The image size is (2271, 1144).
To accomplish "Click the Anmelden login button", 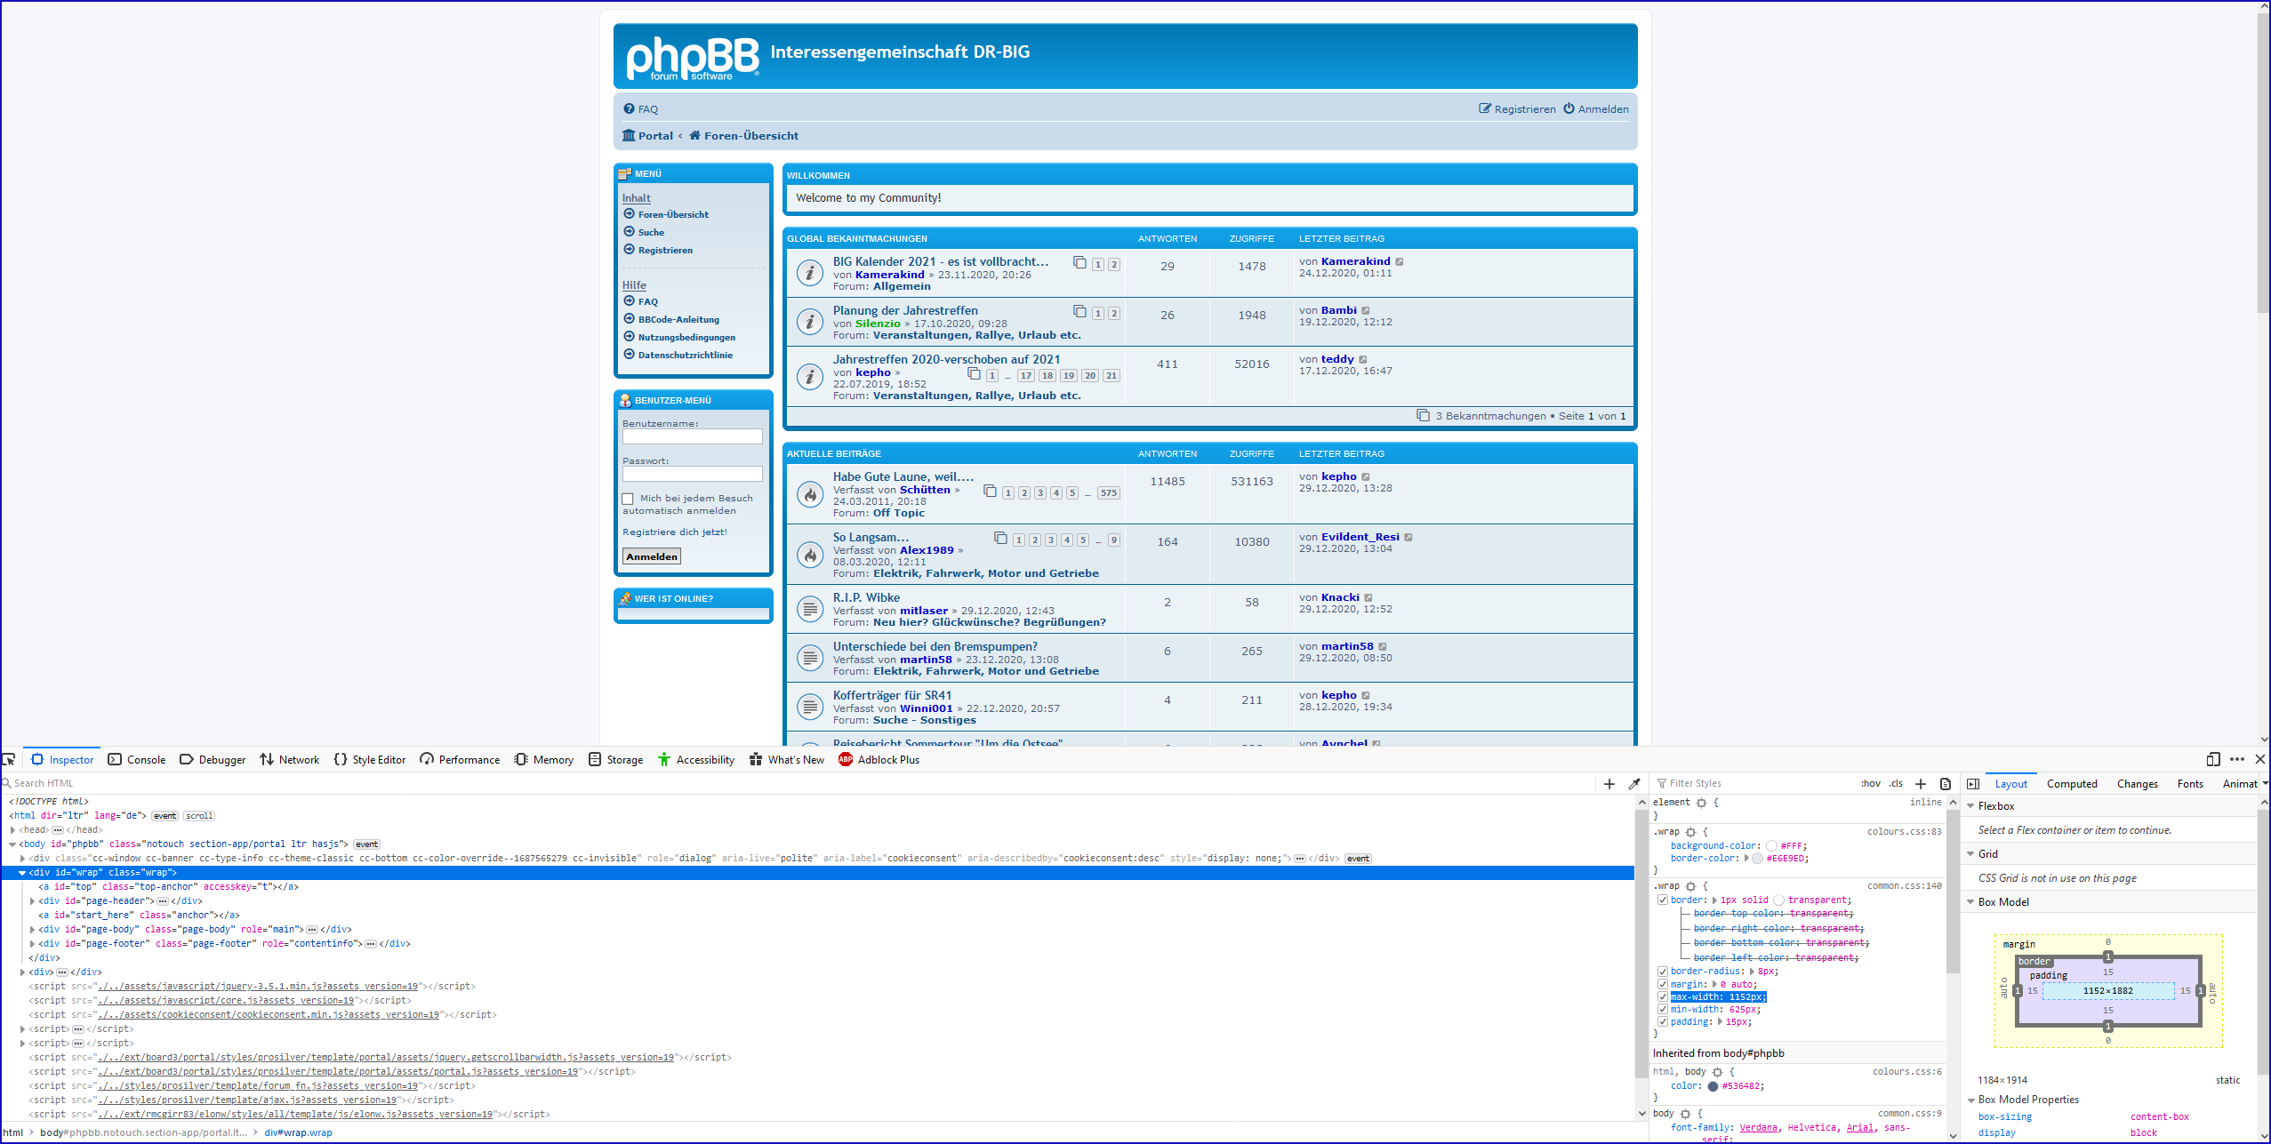I will coord(652,556).
